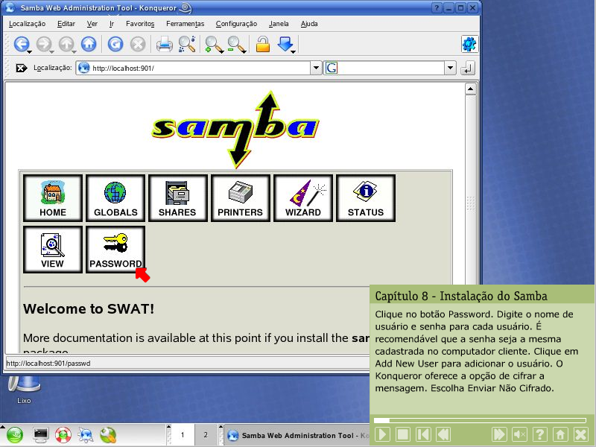Reload the current page in Konqueror
Image resolution: width=596 pixels, height=447 pixels.
115,44
